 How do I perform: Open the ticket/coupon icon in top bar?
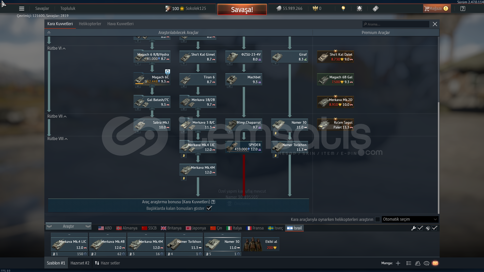click(376, 9)
